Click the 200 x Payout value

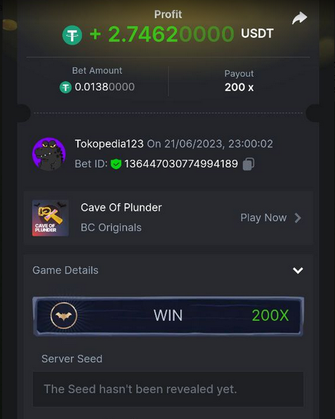(x=239, y=87)
